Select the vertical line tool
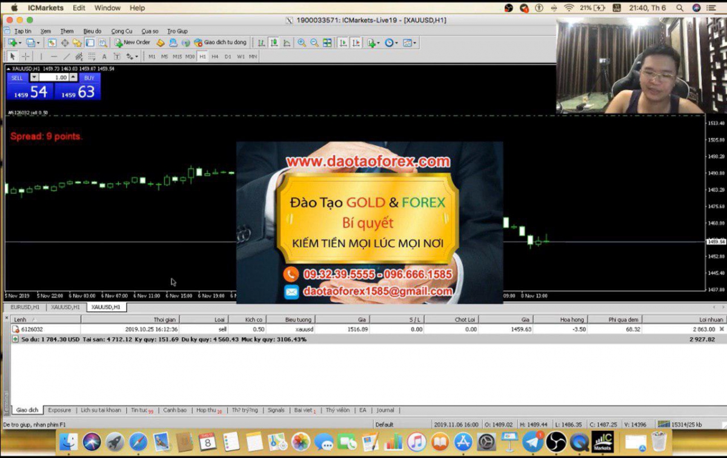This screenshot has height=458, width=727. 41,56
